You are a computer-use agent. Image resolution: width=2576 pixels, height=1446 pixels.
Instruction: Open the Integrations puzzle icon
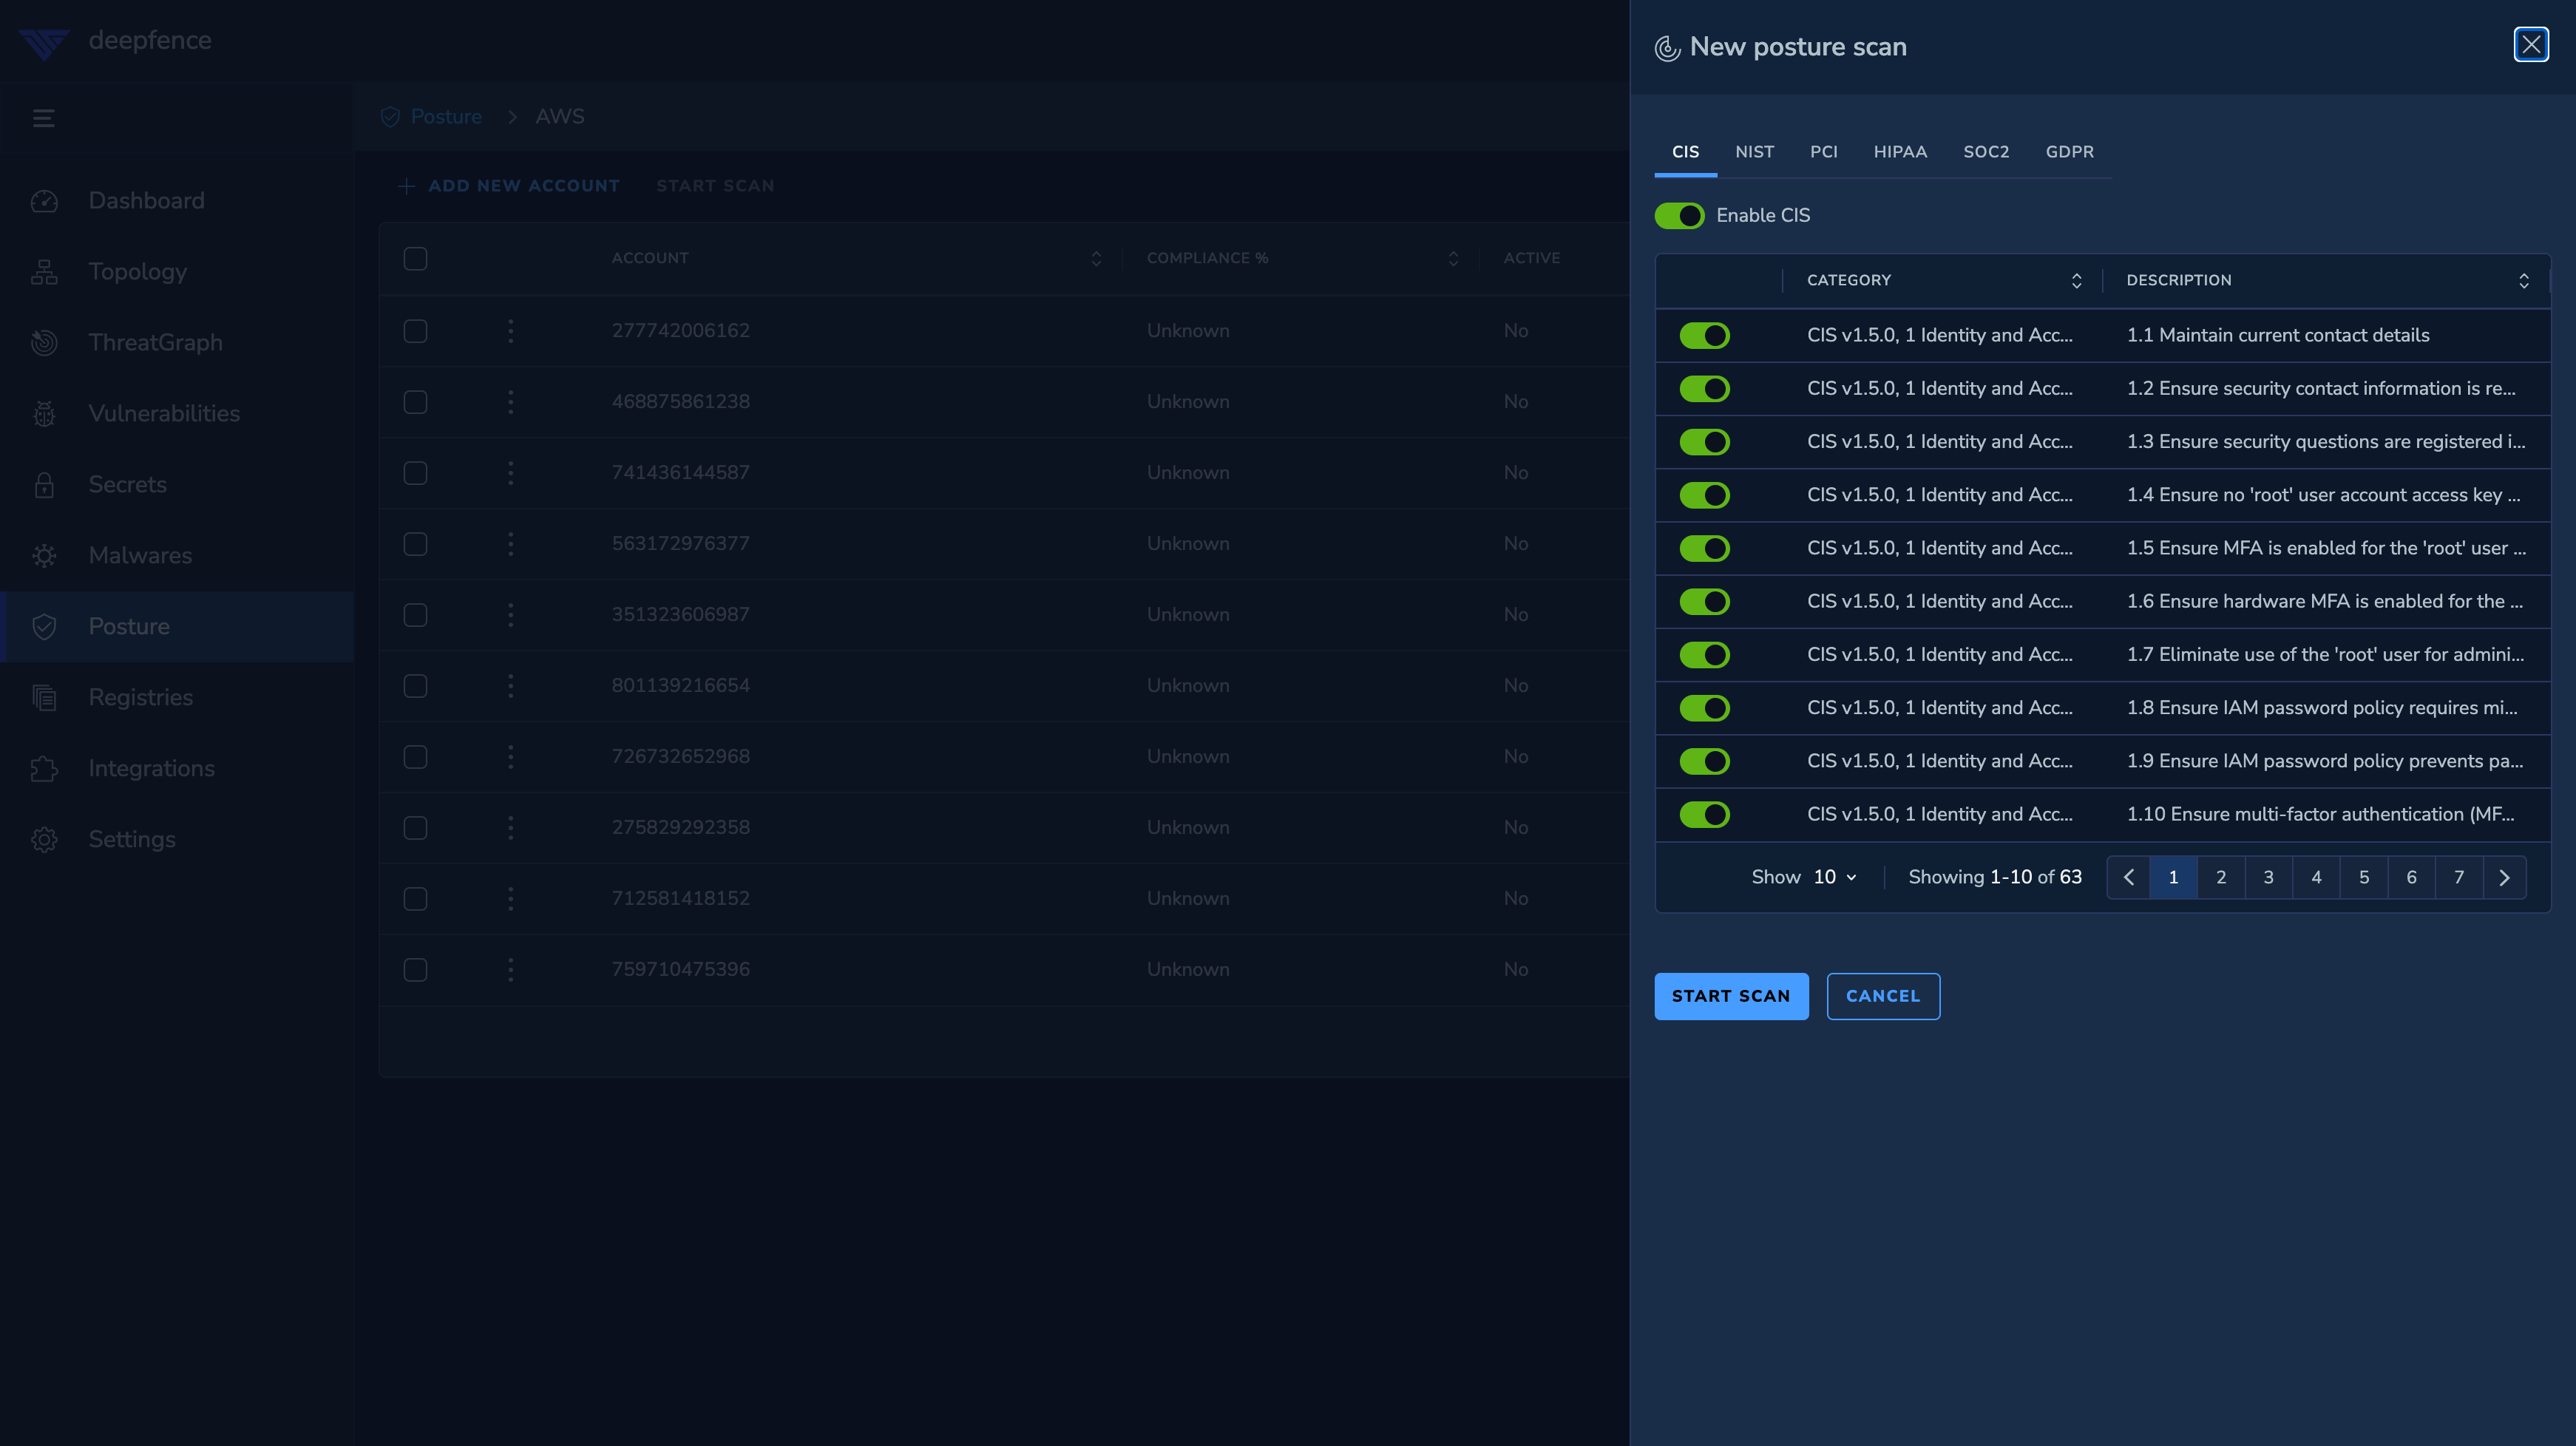44,769
